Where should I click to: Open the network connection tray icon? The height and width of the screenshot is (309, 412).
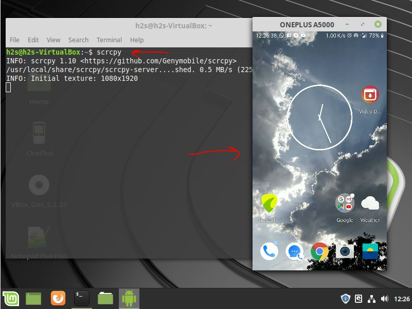(371, 299)
